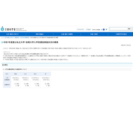Go to トップ in the breadcrumb
The height and width of the screenshot is (115, 133).
tap(2, 38)
